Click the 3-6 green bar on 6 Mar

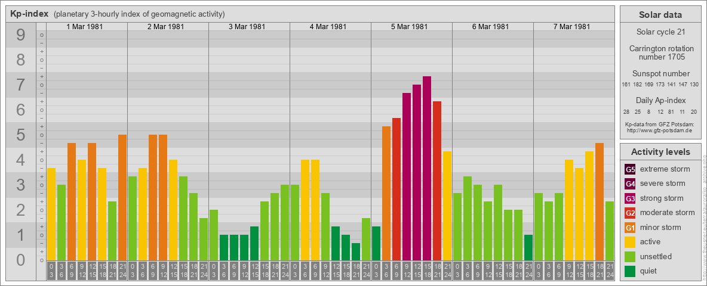(x=468, y=219)
